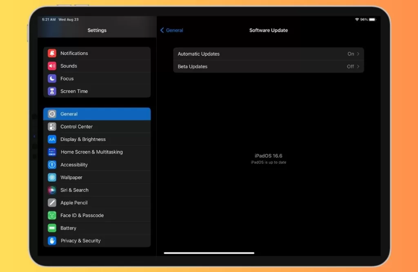
Task: Open Focus settings
Action: (x=97, y=78)
